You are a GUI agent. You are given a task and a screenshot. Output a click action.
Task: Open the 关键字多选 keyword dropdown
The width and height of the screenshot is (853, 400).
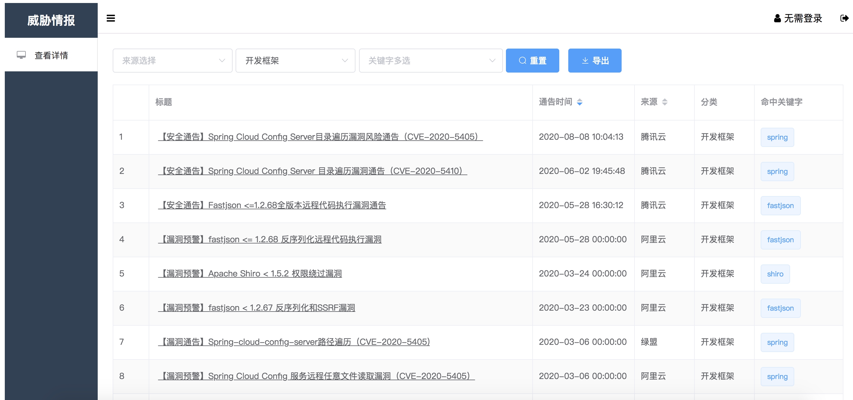click(x=430, y=61)
